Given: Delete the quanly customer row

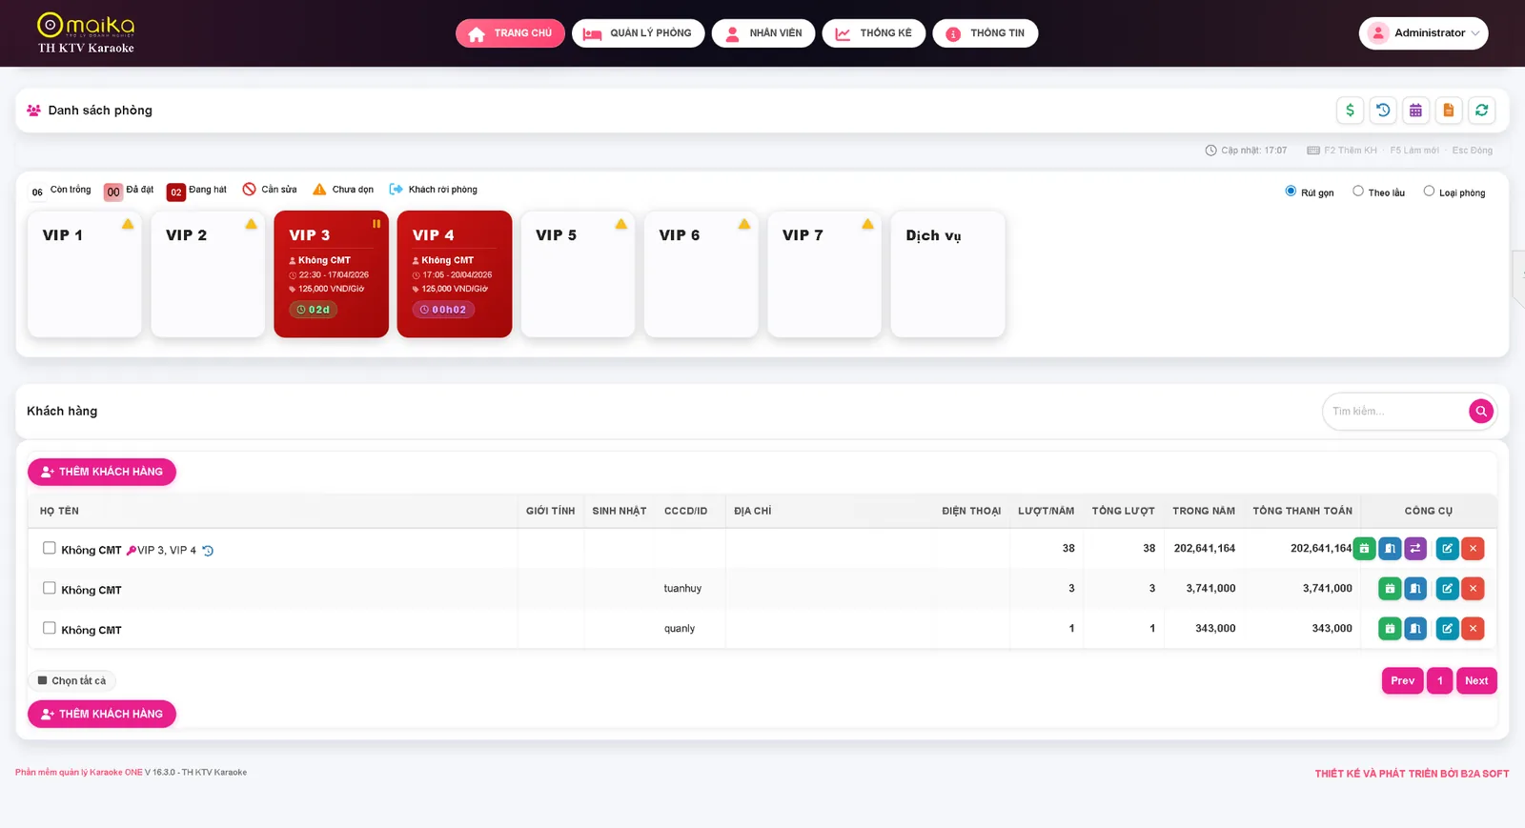Looking at the screenshot, I should (1473, 629).
